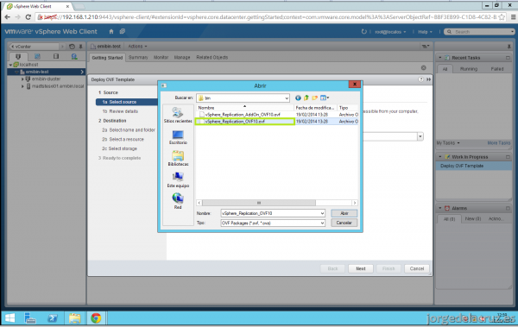518x327 pixels.
Task: Open Nombre filename dropdown
Action: click(x=322, y=213)
